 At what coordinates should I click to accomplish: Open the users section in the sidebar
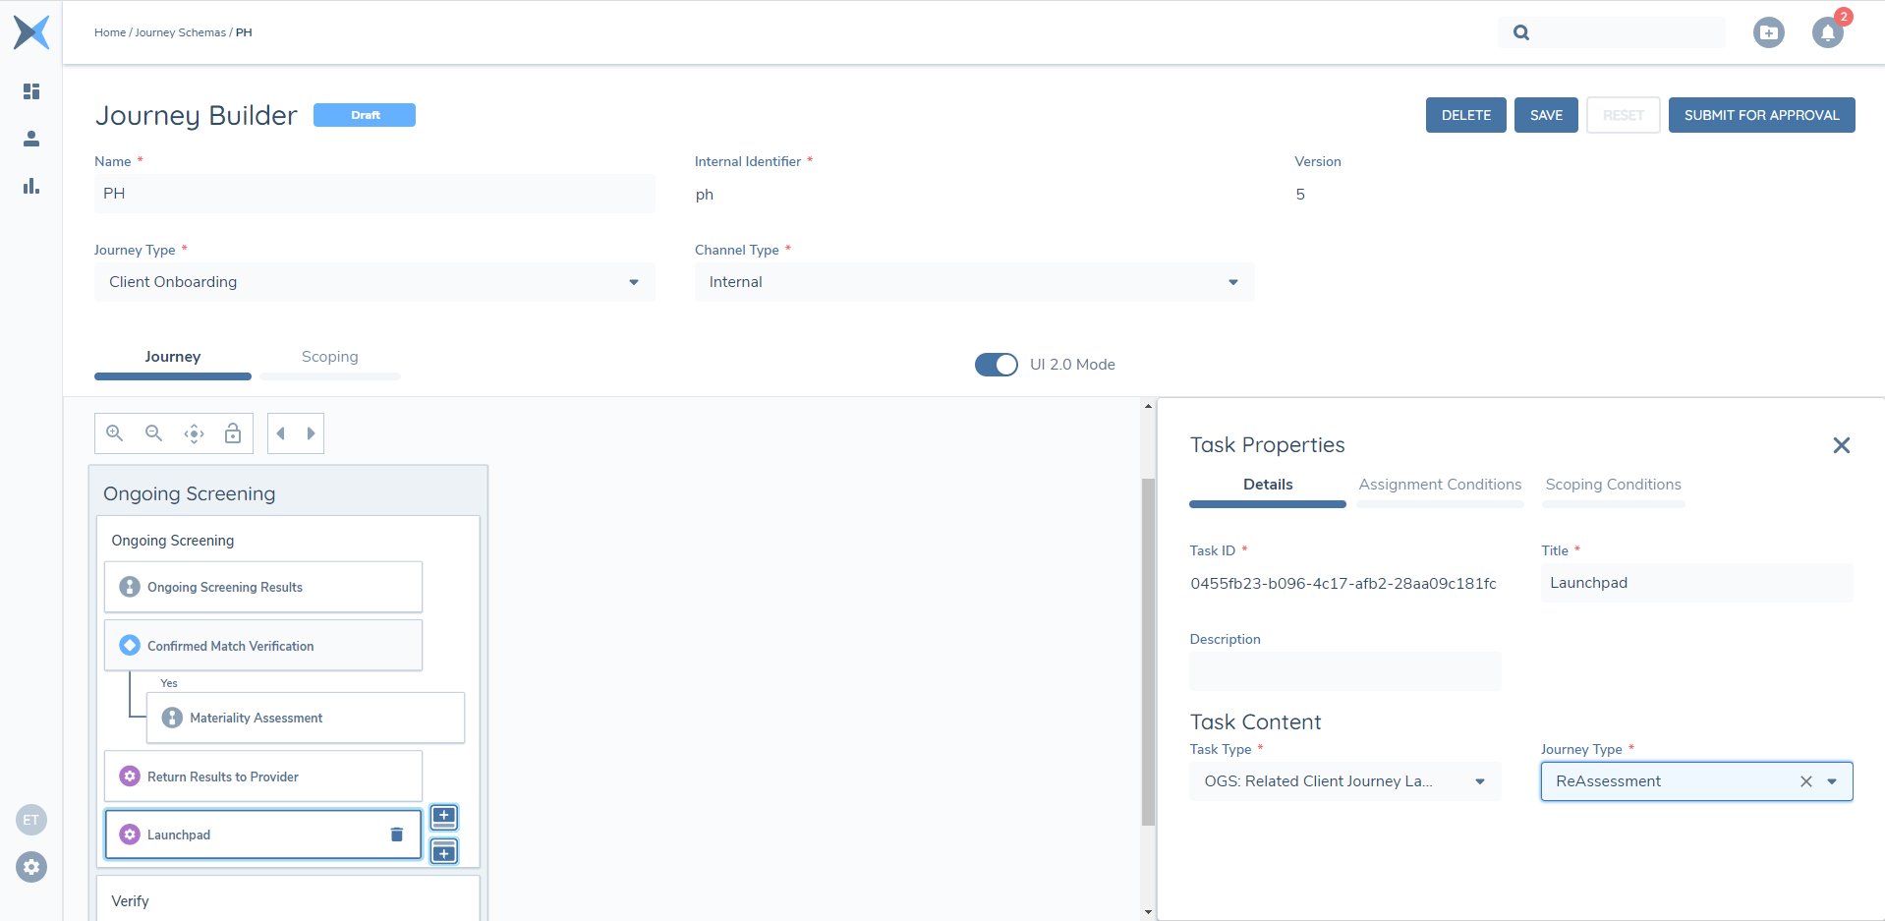(30, 139)
